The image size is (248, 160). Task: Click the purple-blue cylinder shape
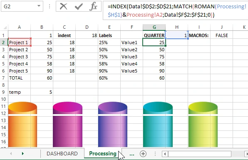click(x=113, y=125)
